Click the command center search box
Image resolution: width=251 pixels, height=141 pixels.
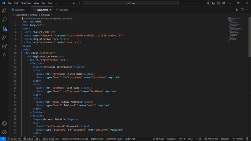pyautogui.click(x=131, y=3)
